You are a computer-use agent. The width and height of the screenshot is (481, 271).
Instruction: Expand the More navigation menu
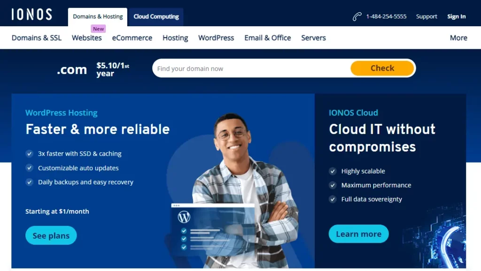pos(458,38)
